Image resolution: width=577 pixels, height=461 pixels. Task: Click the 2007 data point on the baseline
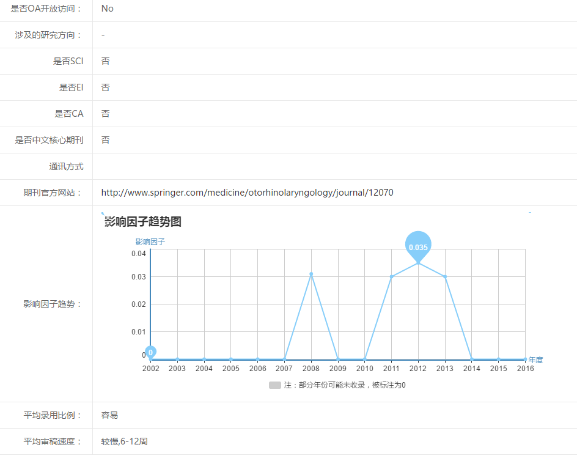tap(284, 359)
